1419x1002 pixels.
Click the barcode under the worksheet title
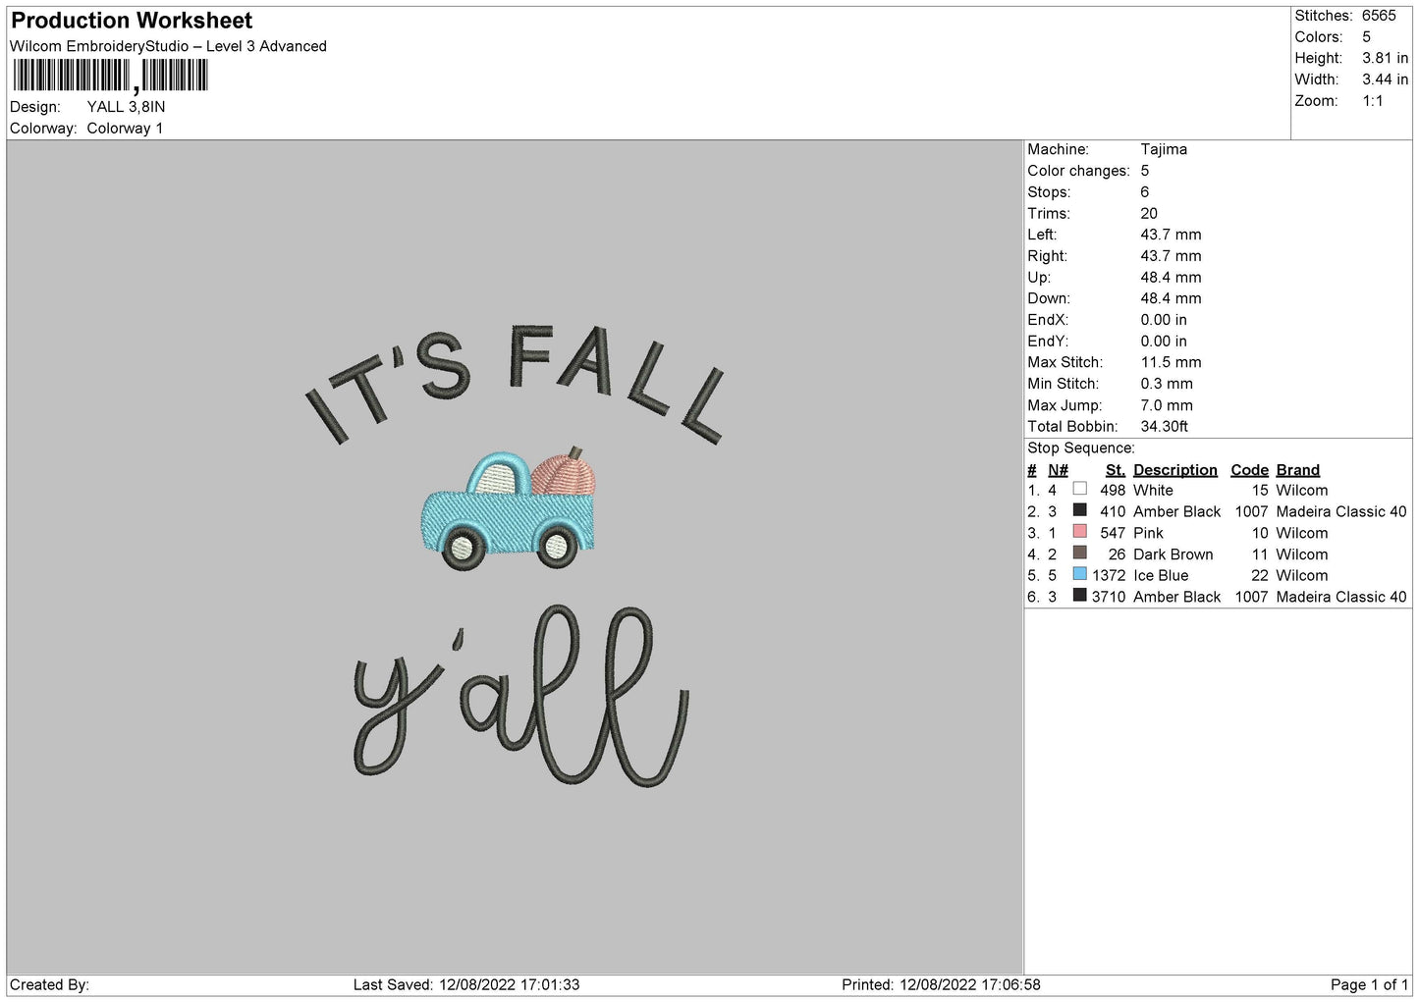tap(110, 76)
